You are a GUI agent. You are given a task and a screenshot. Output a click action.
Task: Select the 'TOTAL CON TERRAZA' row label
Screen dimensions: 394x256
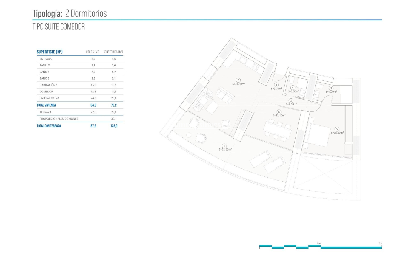[49, 126]
